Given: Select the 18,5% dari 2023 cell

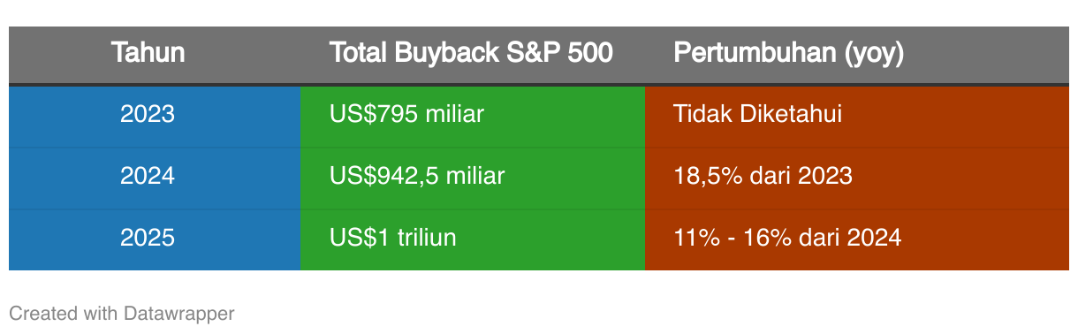Looking at the screenshot, I should pos(857,177).
